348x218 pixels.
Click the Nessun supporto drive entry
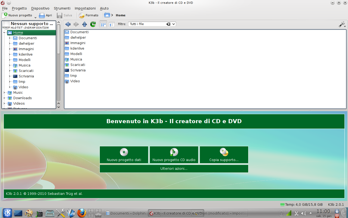click(x=29, y=25)
